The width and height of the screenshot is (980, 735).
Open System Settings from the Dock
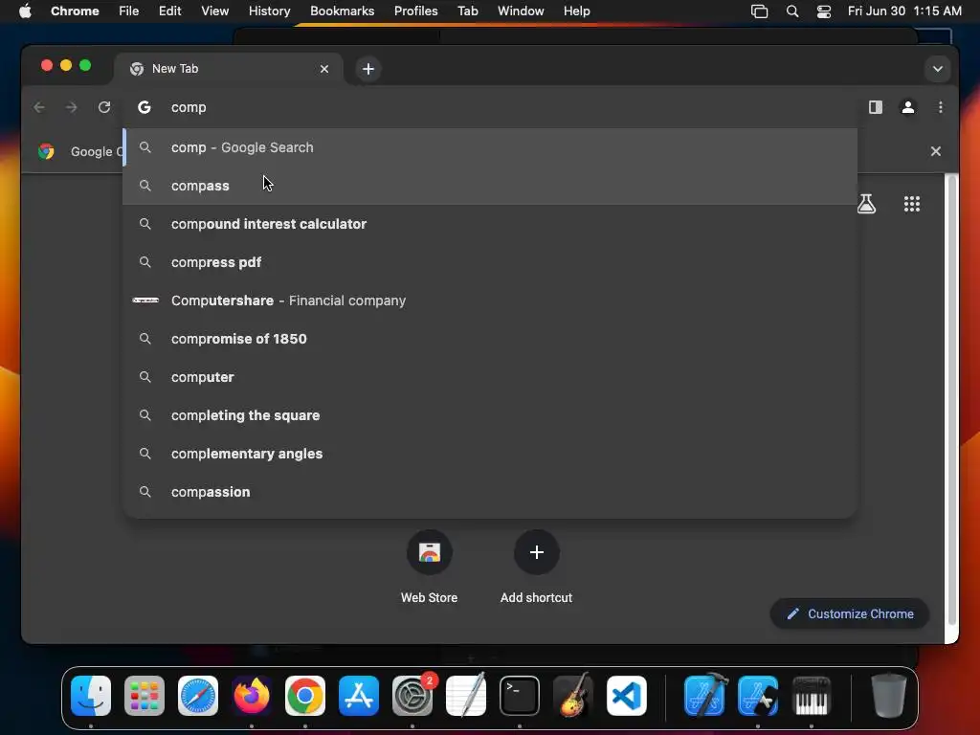pyautogui.click(x=412, y=696)
